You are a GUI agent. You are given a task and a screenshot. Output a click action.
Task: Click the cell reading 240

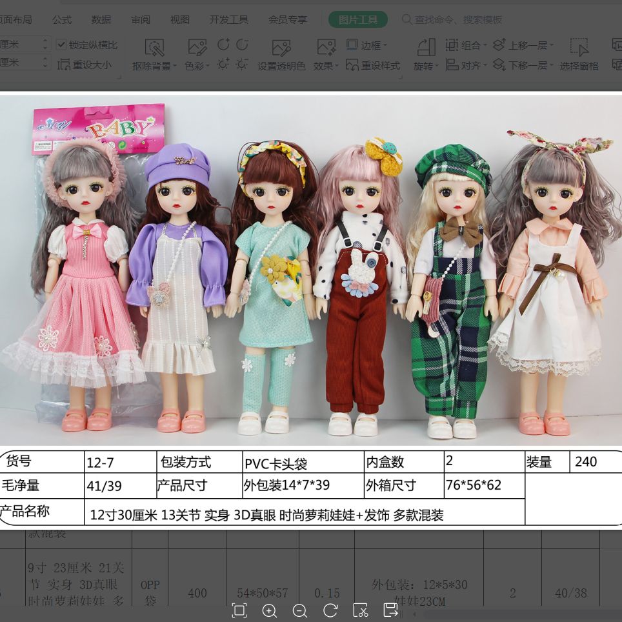coord(596,462)
